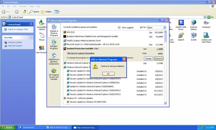
Task: Click the system tray clock
Action: (210, 127)
